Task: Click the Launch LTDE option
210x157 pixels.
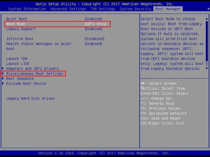Action: (18, 63)
